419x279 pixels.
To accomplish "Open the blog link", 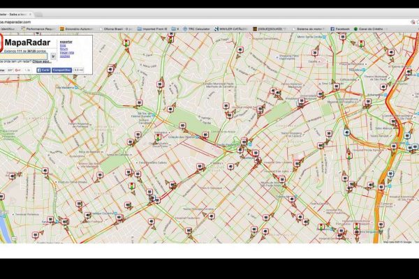I will (63, 45).
